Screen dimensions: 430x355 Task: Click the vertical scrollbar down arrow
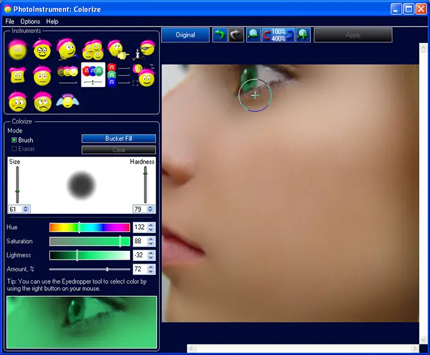(423, 339)
